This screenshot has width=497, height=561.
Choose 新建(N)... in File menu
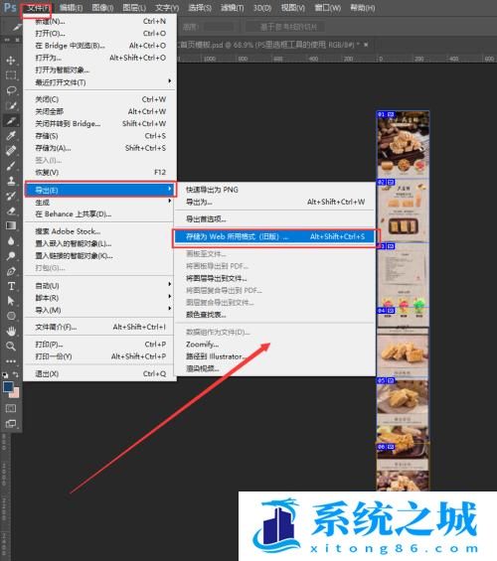point(100,21)
